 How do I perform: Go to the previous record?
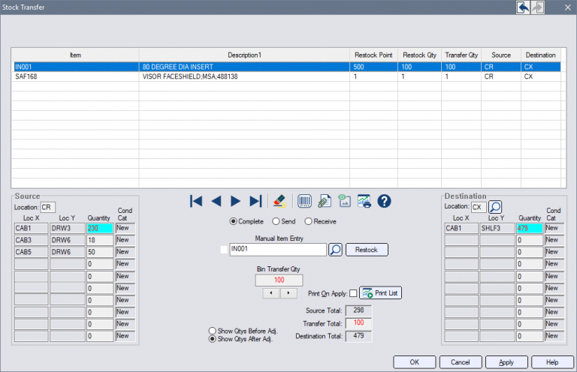click(x=216, y=201)
